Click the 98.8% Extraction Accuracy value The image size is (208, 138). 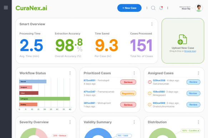(69, 45)
